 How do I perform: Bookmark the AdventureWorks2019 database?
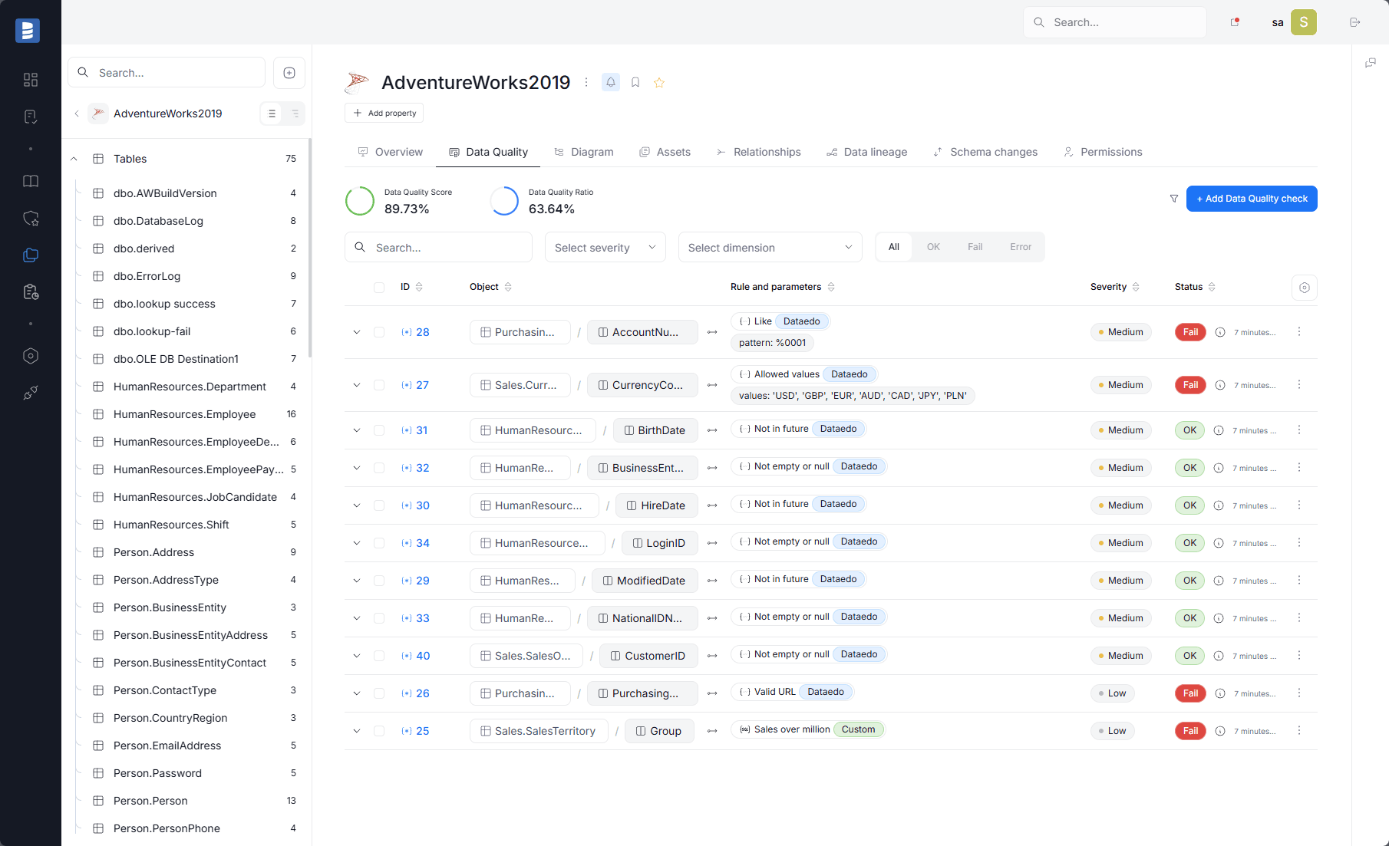click(635, 82)
